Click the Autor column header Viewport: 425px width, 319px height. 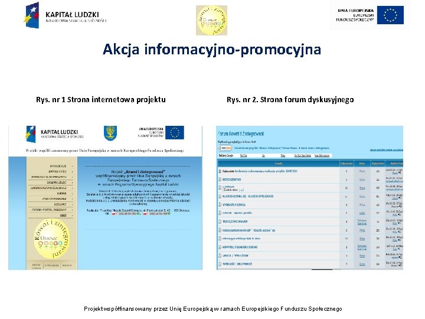coord(362,164)
